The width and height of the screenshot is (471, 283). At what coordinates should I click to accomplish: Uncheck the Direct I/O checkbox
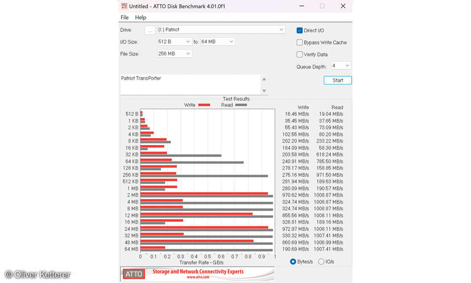[299, 31]
